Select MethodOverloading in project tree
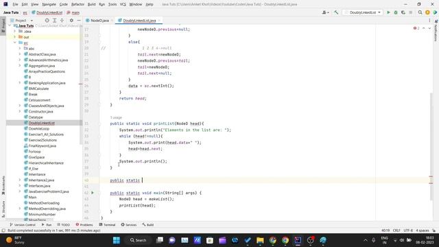Image resolution: width=439 pixels, height=247 pixels. point(44,203)
